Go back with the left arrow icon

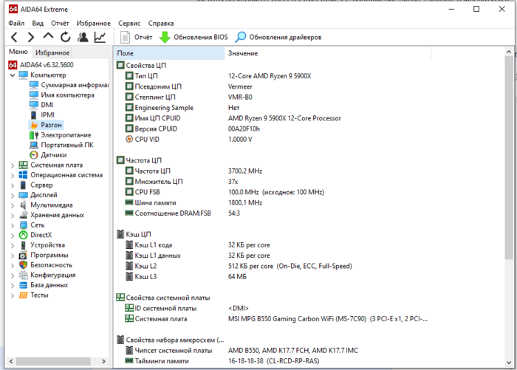point(14,37)
